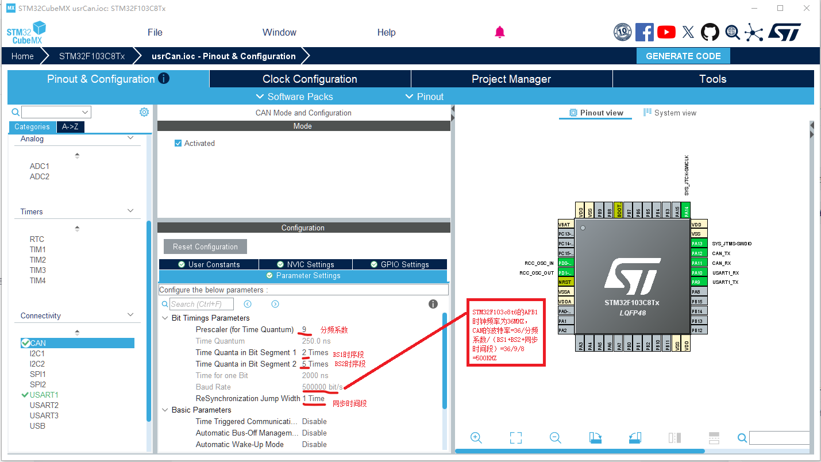
Task: Collapse the Analog category
Action: tap(130, 138)
